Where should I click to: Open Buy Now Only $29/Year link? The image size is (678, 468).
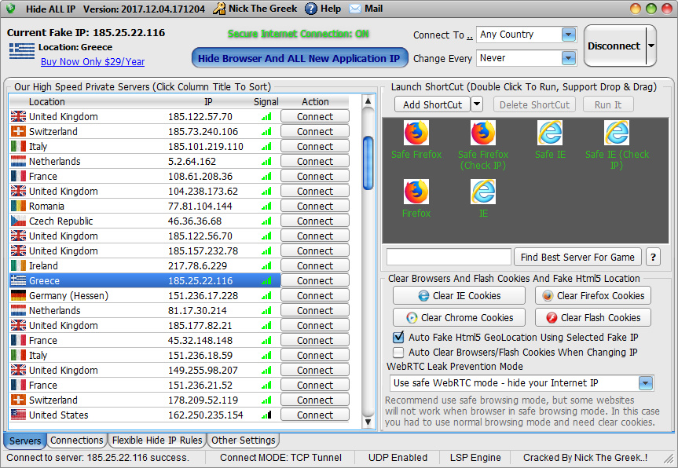93,62
